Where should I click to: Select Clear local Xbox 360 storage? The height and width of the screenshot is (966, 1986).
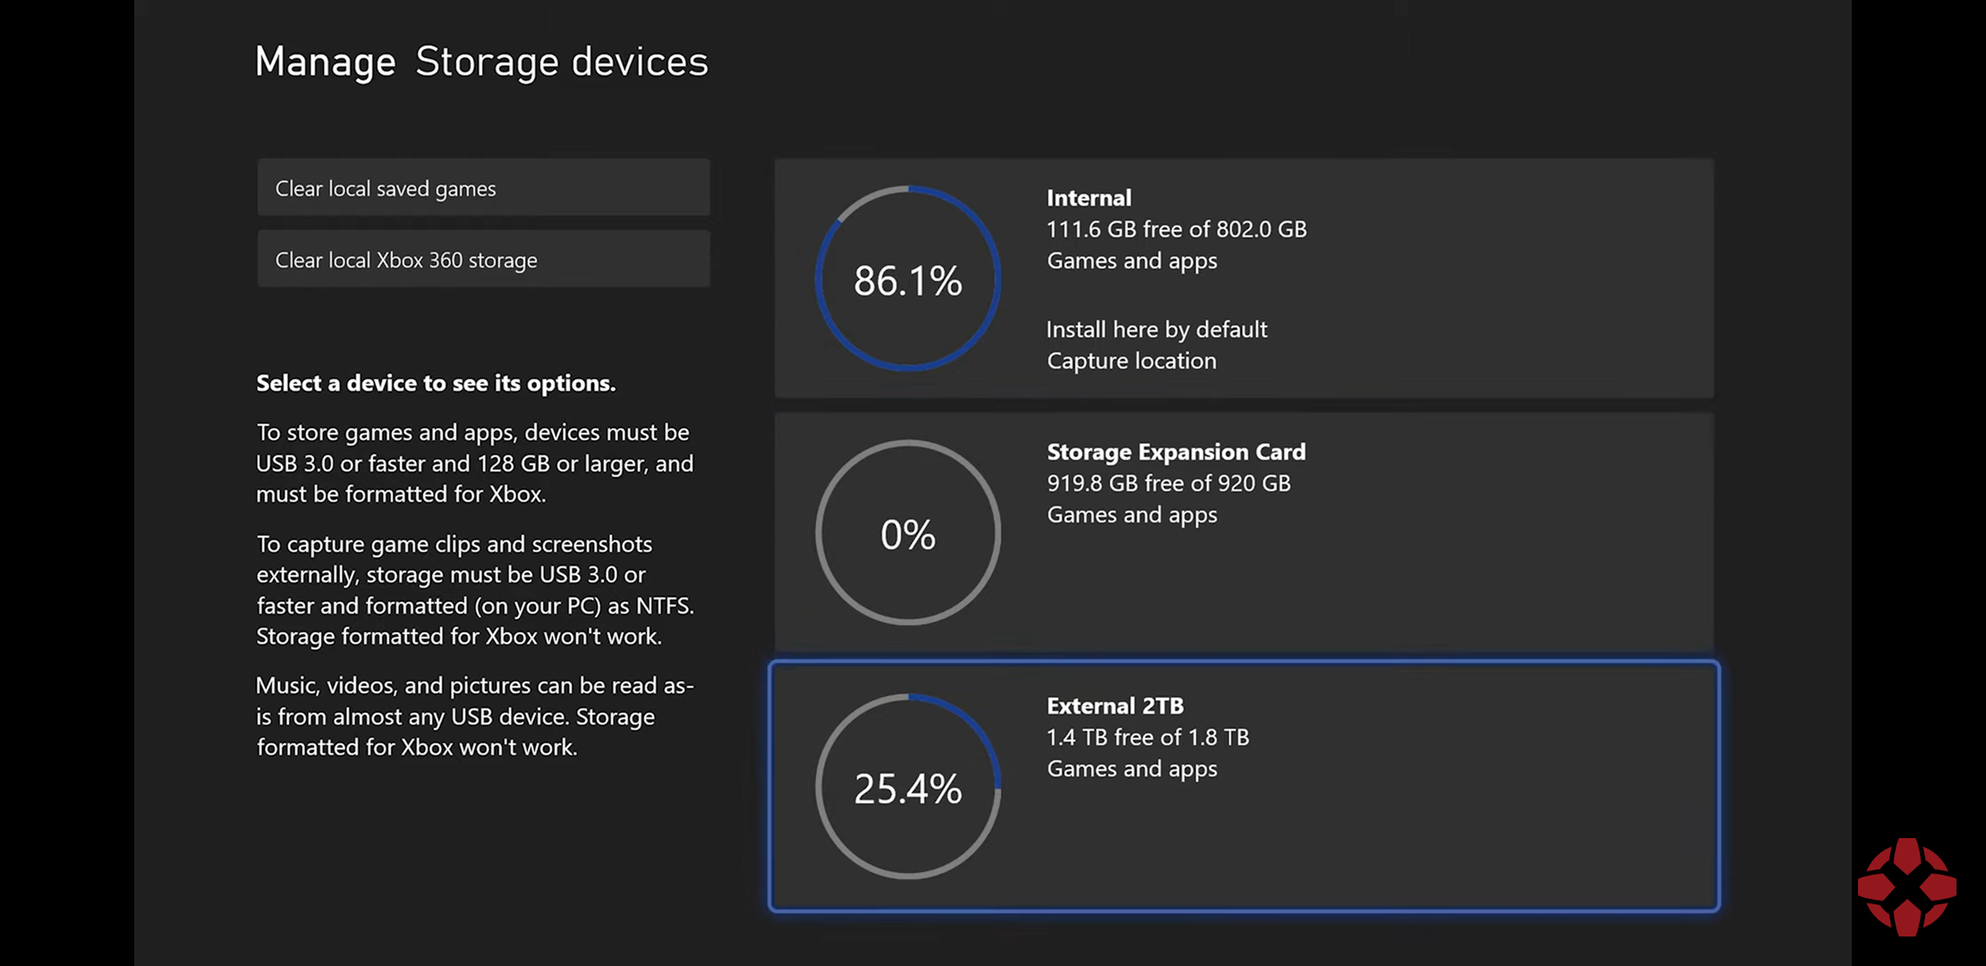point(483,259)
